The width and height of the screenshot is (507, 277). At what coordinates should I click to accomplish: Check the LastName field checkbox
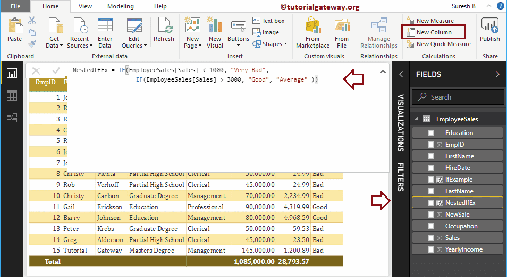431,191
